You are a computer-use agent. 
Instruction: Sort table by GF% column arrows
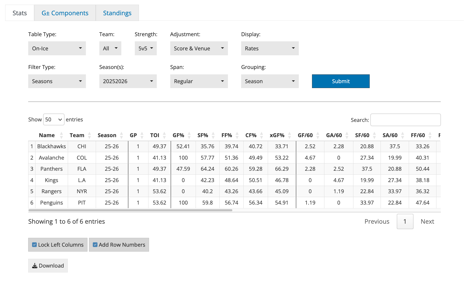pos(189,135)
